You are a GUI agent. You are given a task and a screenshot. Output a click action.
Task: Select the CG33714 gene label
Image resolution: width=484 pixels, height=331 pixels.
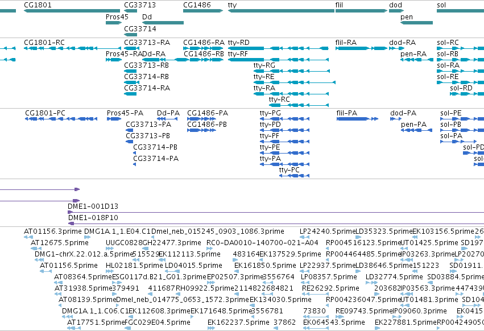click(x=140, y=28)
